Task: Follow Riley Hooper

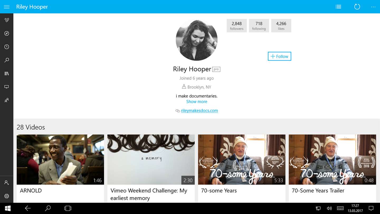Action: pyautogui.click(x=279, y=56)
